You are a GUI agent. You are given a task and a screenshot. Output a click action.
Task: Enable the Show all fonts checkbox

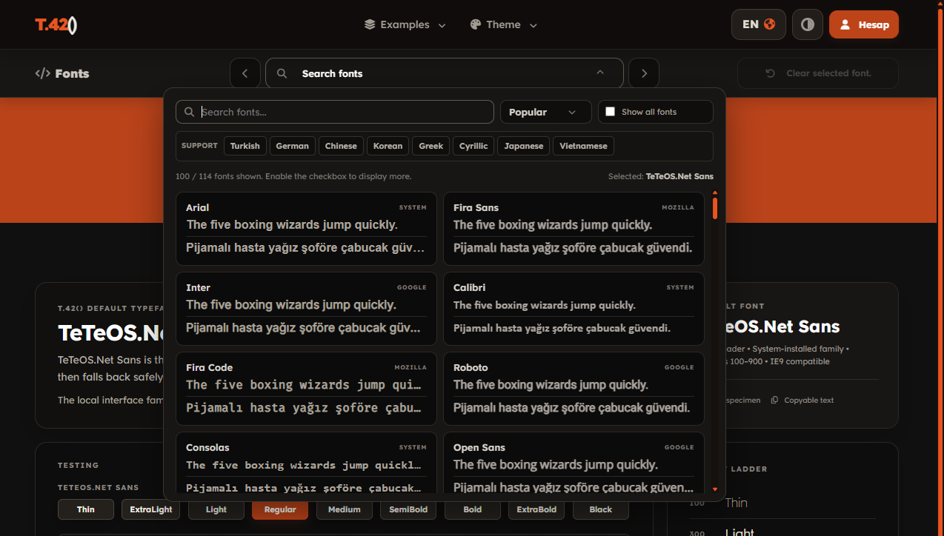pos(611,112)
